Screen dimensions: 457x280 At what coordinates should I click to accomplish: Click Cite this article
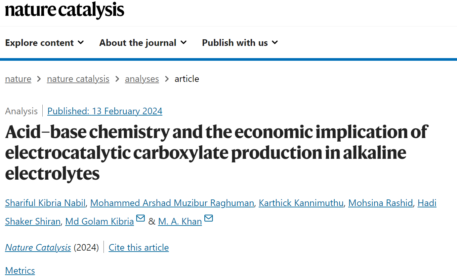pyautogui.click(x=139, y=247)
